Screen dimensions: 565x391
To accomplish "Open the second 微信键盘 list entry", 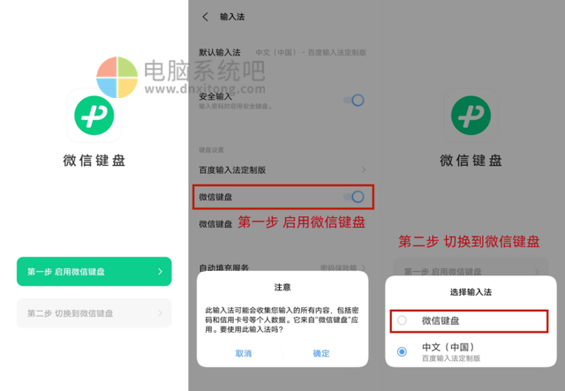I will pyautogui.click(x=282, y=224).
